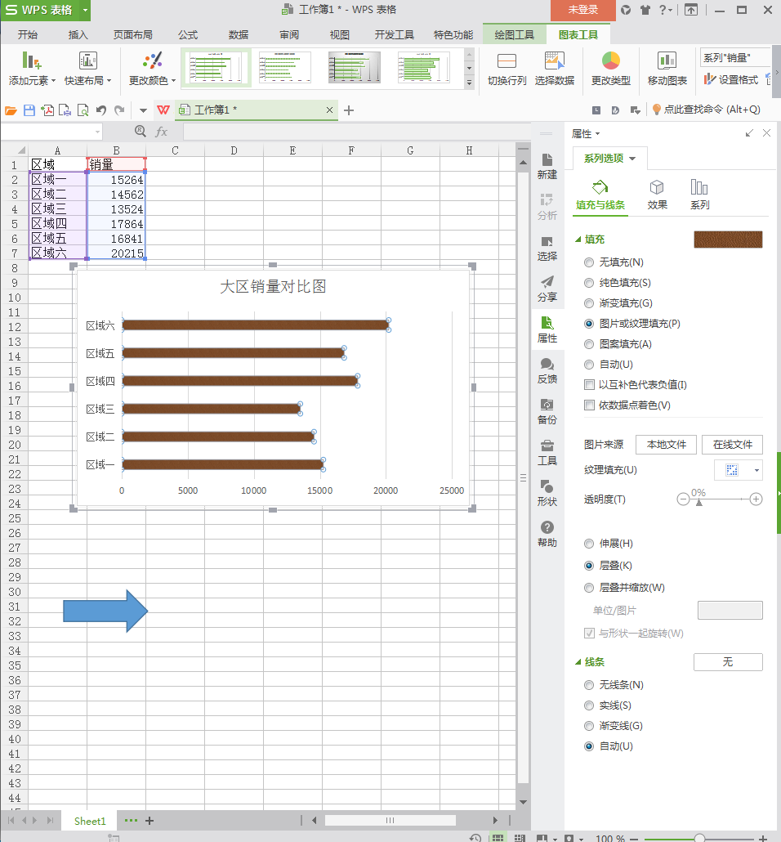This screenshot has height=842, width=781.
Task: Switch to the Effects (效果) tab
Action: pos(657,195)
